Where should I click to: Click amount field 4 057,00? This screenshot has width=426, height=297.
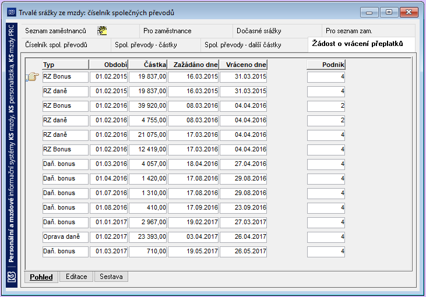pyautogui.click(x=147, y=164)
